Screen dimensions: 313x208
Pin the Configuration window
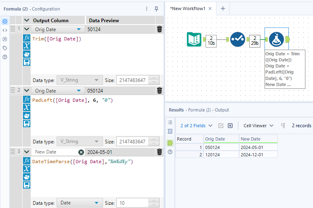coord(156,9)
